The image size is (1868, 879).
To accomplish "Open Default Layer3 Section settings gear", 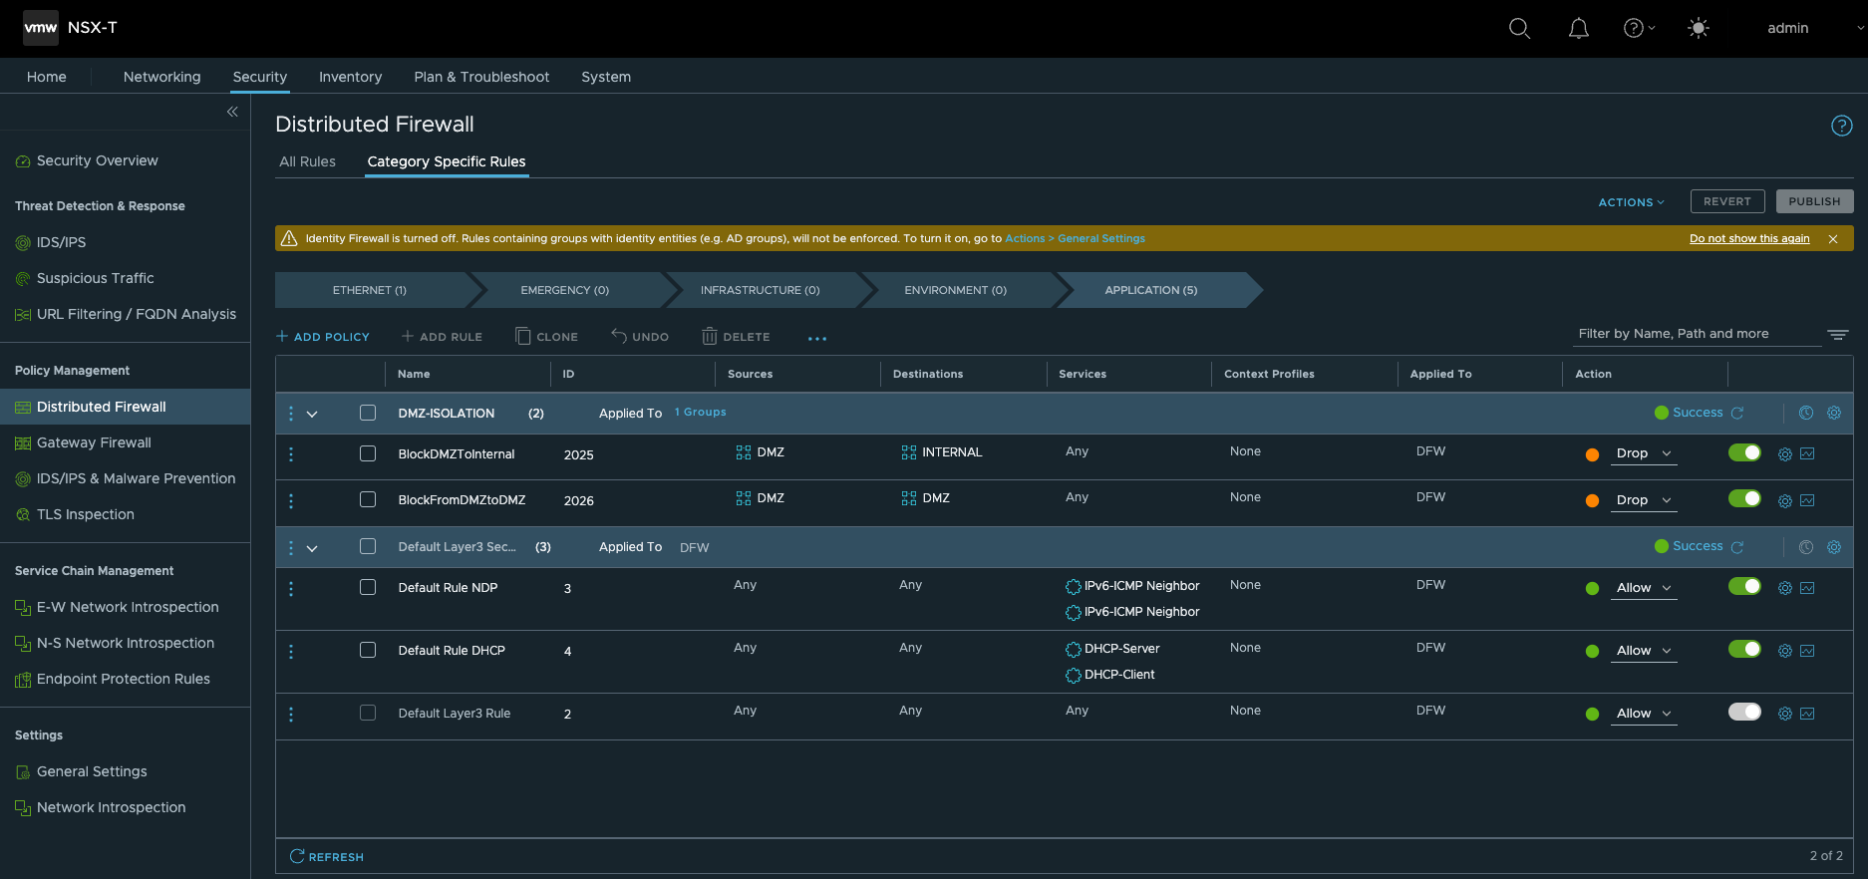I will 1834,547.
